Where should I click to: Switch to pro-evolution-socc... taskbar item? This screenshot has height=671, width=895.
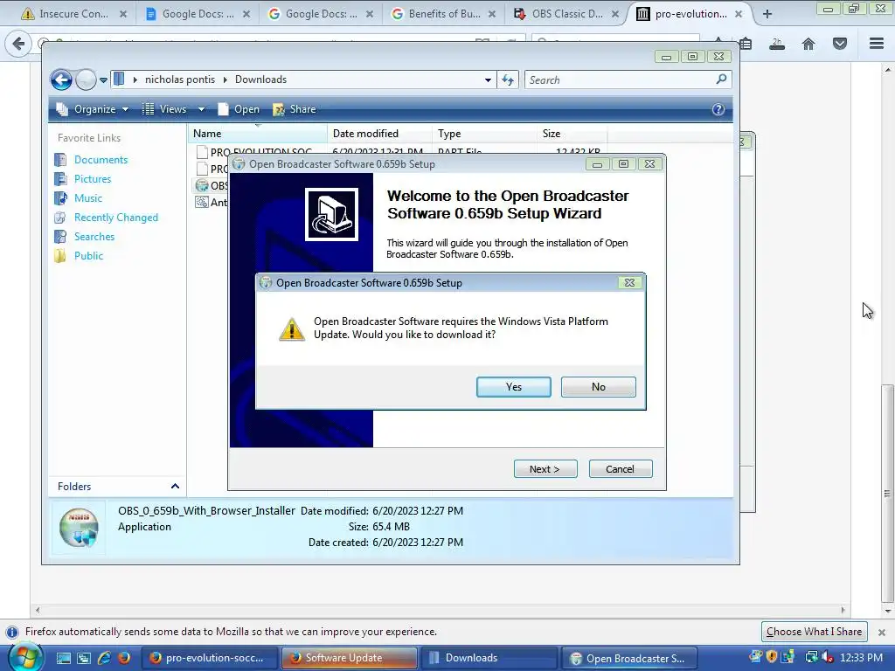(209, 658)
